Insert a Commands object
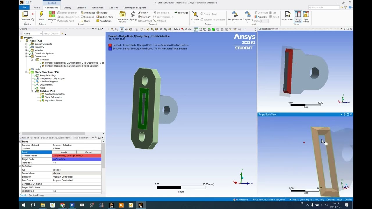372x209 pixels. click(88, 13)
